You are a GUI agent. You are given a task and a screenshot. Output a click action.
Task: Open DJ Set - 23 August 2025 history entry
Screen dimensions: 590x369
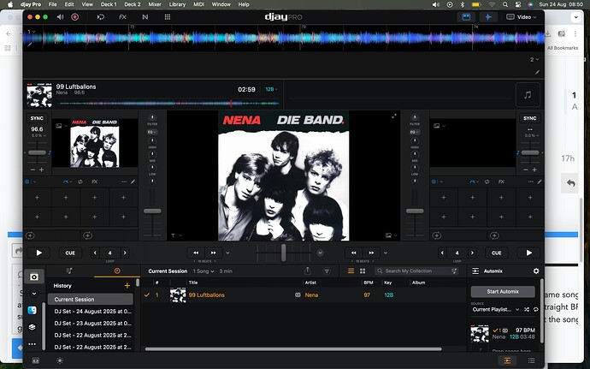pyautogui.click(x=92, y=324)
